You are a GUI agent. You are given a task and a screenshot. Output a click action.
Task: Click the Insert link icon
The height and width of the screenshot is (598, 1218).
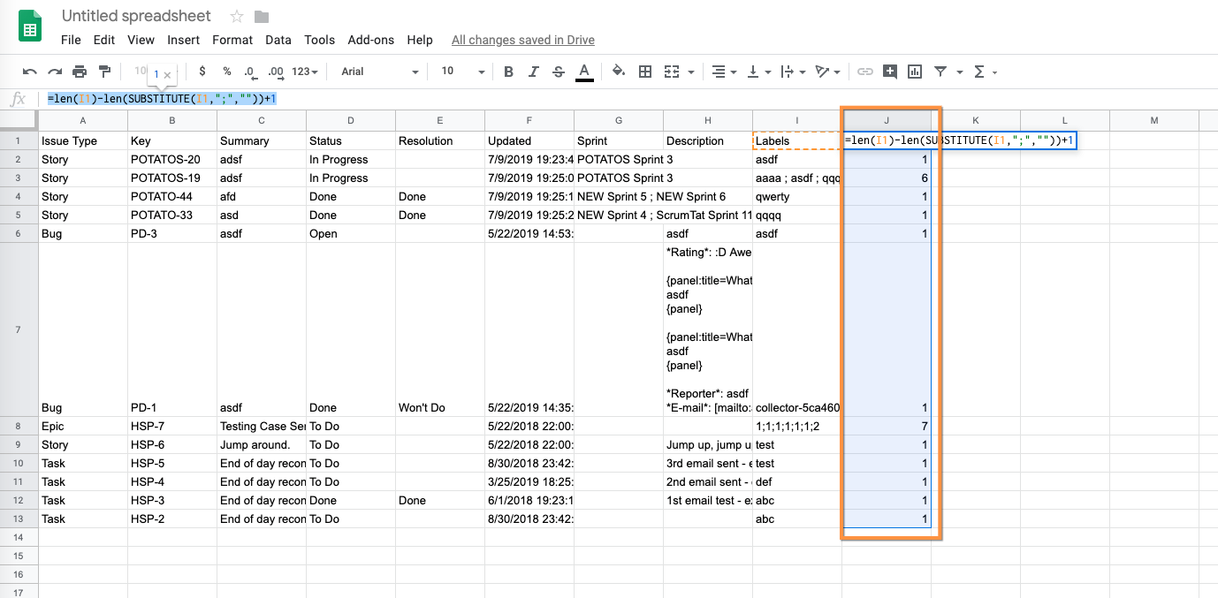coord(865,72)
